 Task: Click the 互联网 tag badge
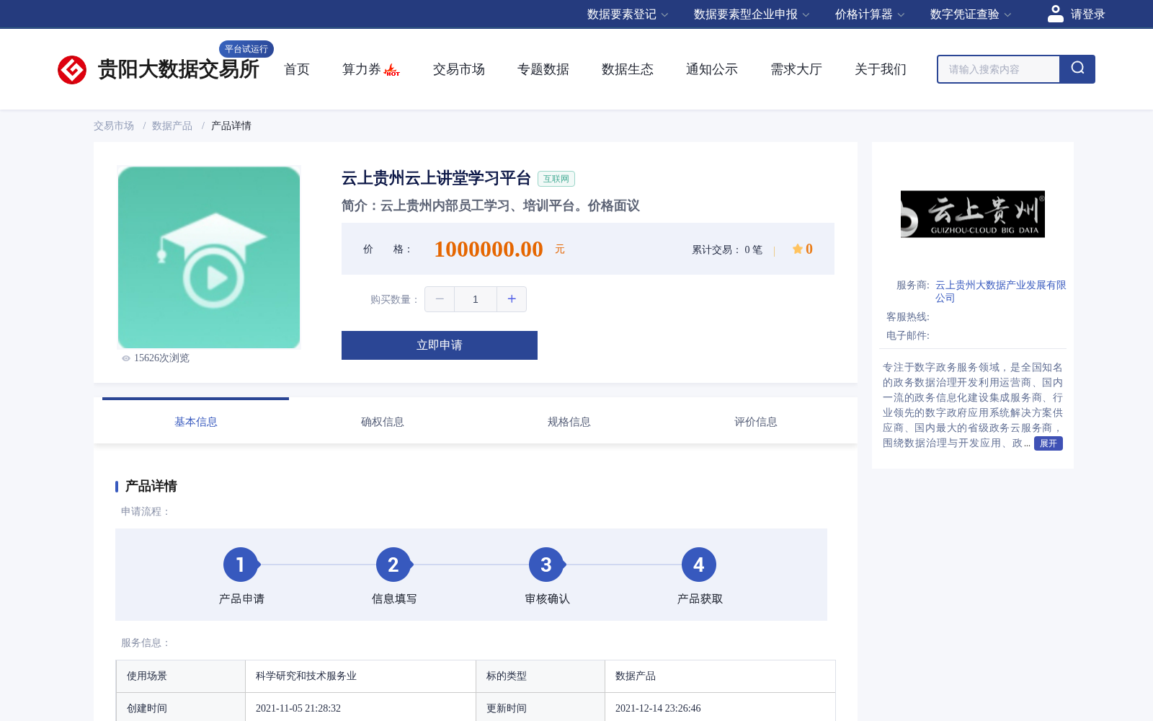(x=556, y=179)
